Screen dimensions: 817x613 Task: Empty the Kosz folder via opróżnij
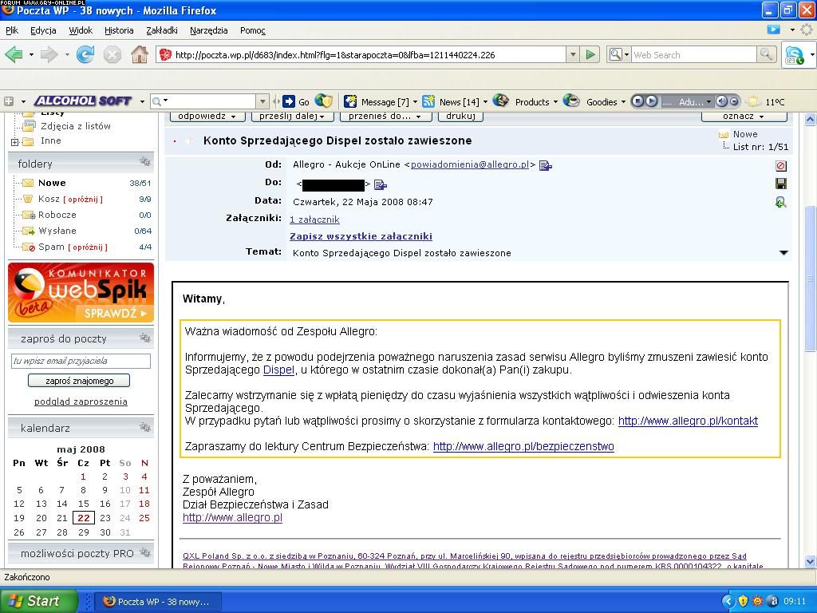[83, 199]
